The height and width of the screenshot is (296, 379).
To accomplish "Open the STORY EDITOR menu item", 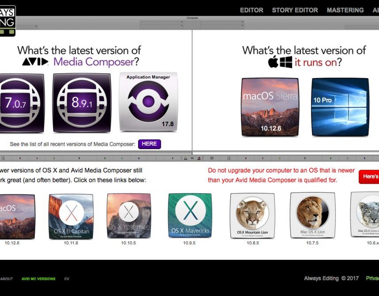I will (295, 10).
